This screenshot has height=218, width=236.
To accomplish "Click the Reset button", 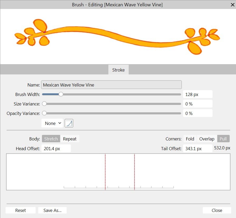I will point(21,210).
